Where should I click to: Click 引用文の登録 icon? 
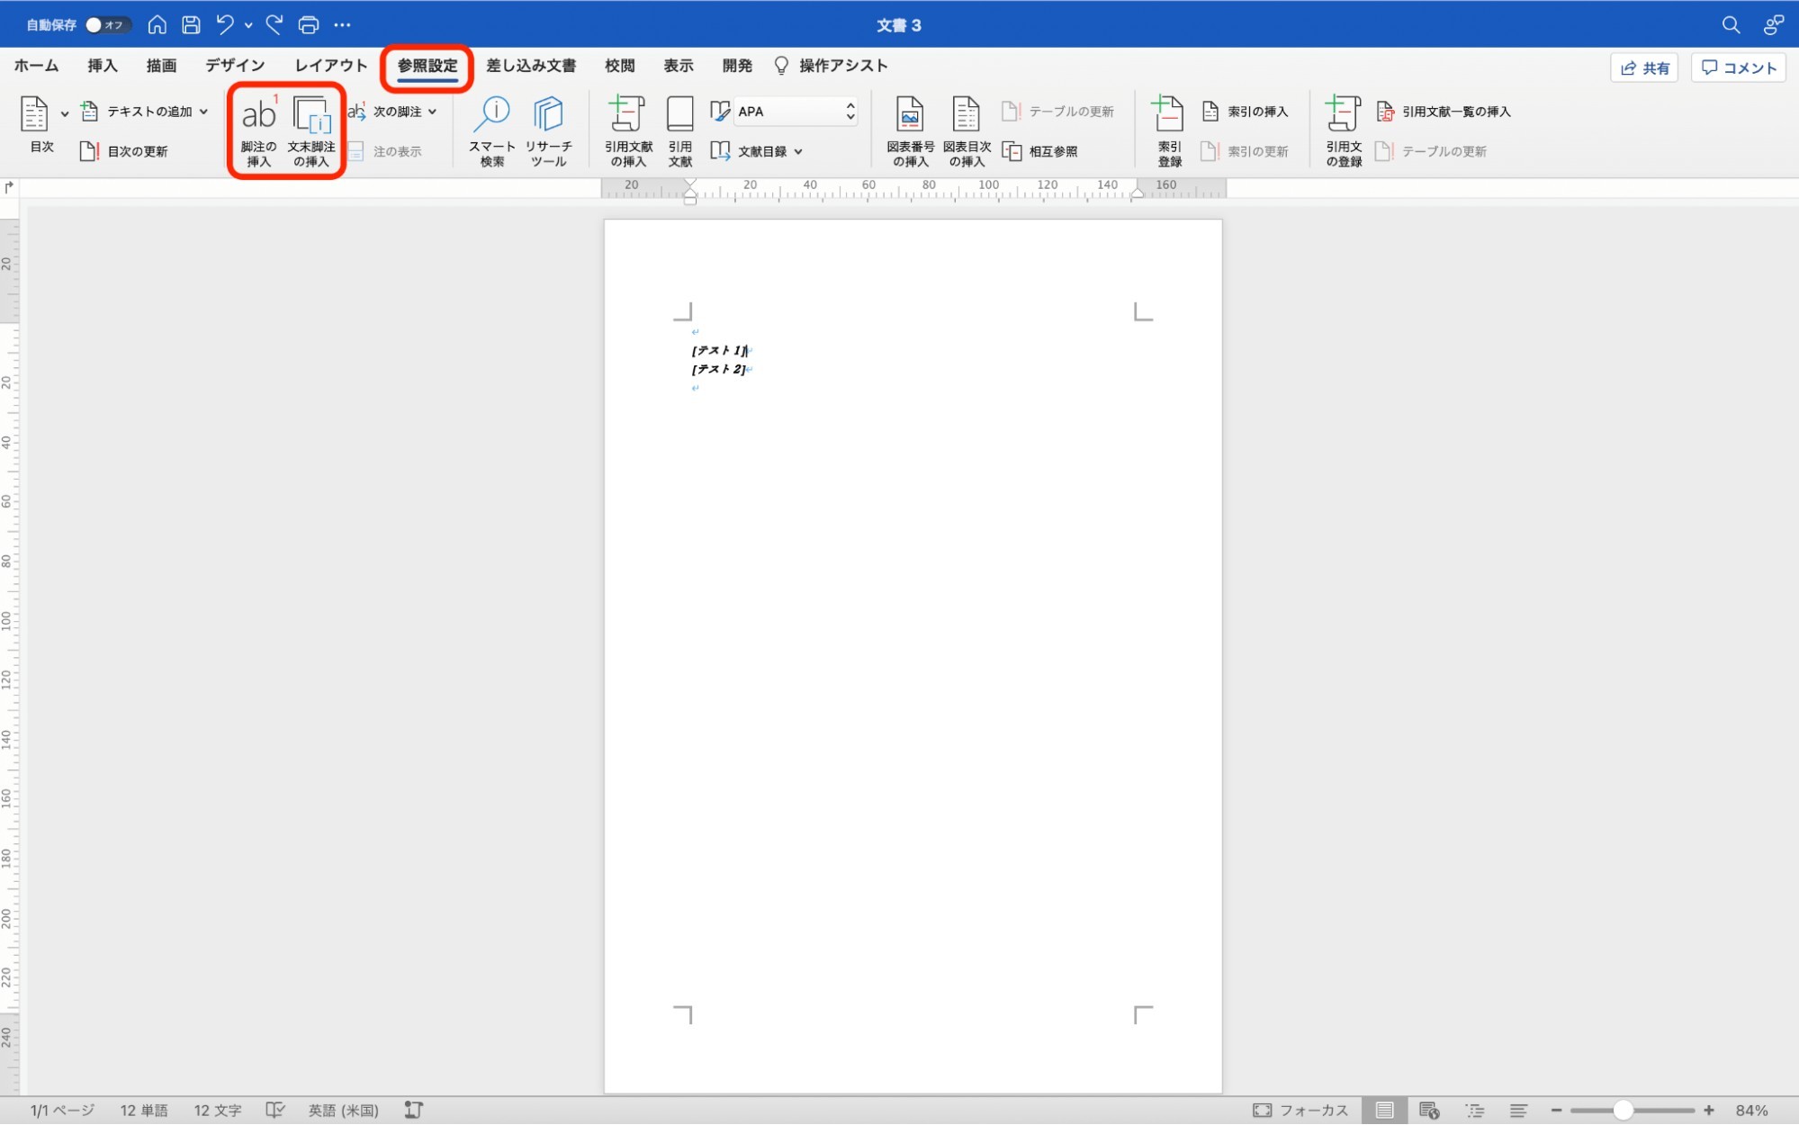pyautogui.click(x=1344, y=130)
